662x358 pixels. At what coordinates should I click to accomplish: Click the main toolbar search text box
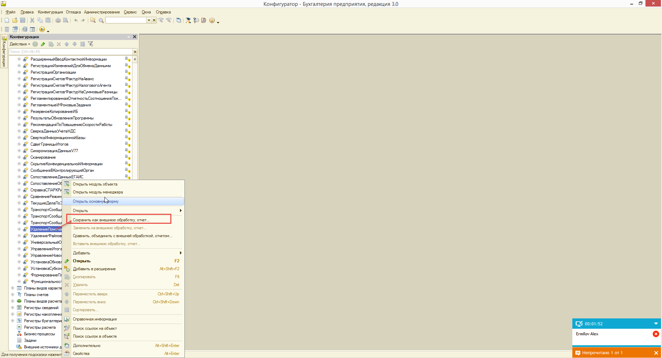pyautogui.click(x=126, y=20)
